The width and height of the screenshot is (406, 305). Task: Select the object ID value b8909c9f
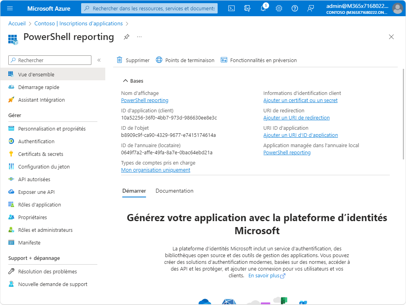[x=168, y=135]
